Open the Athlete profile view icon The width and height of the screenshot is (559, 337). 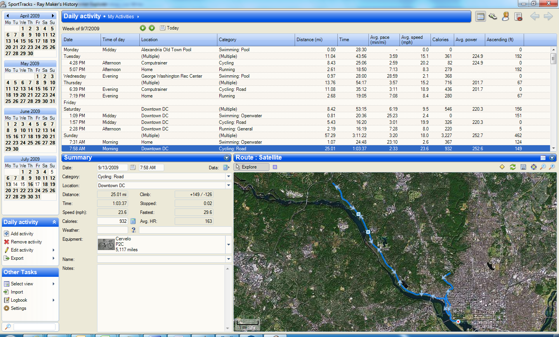tap(505, 16)
